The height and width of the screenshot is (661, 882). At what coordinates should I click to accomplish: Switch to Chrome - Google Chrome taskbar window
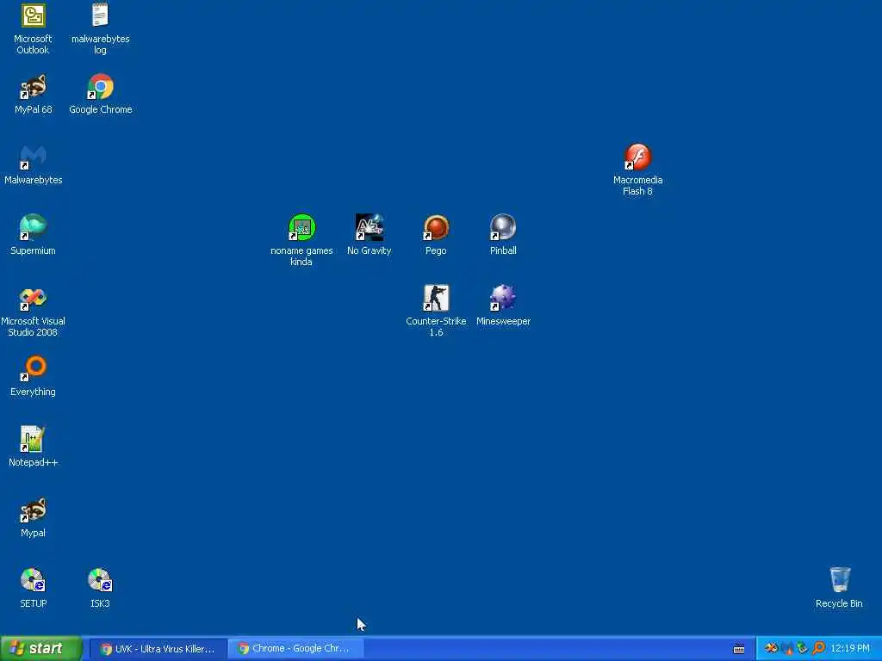click(x=295, y=649)
